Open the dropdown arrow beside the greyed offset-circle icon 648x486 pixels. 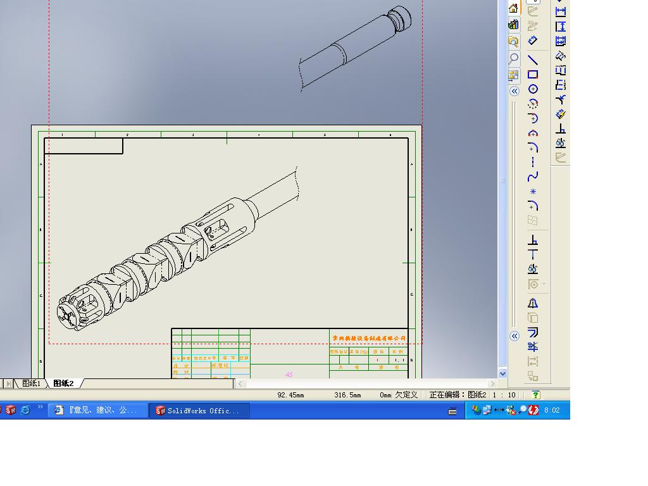(544, 284)
